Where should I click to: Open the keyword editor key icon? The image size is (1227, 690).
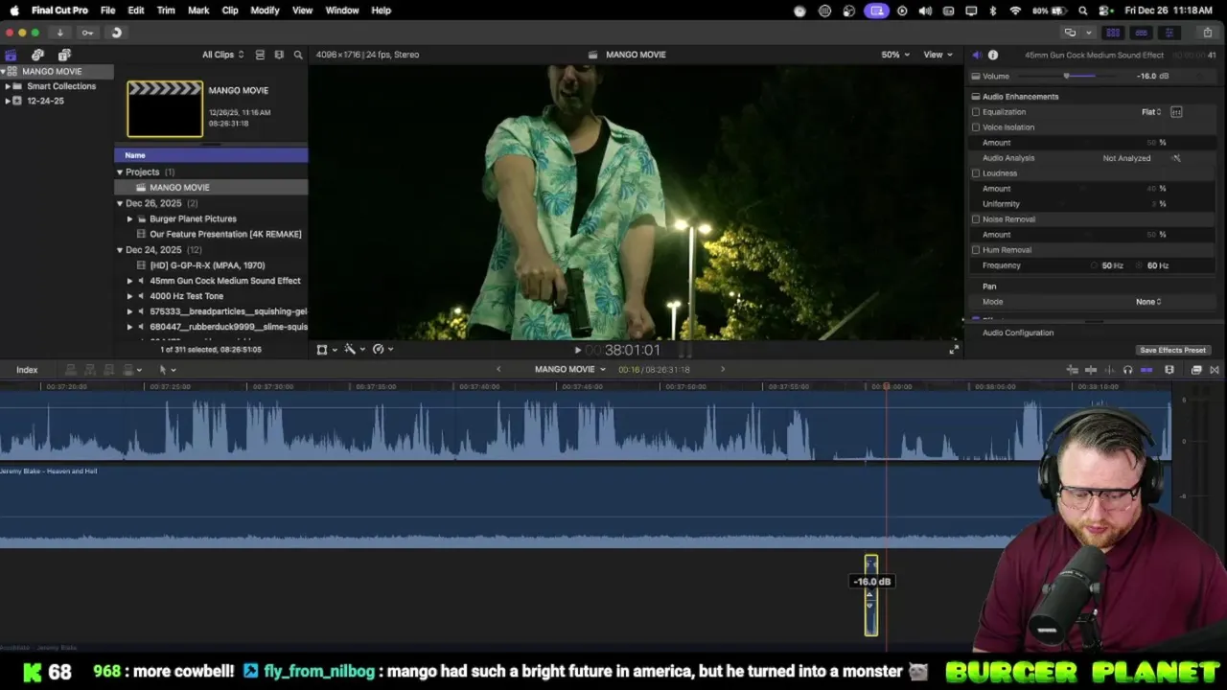(x=87, y=33)
